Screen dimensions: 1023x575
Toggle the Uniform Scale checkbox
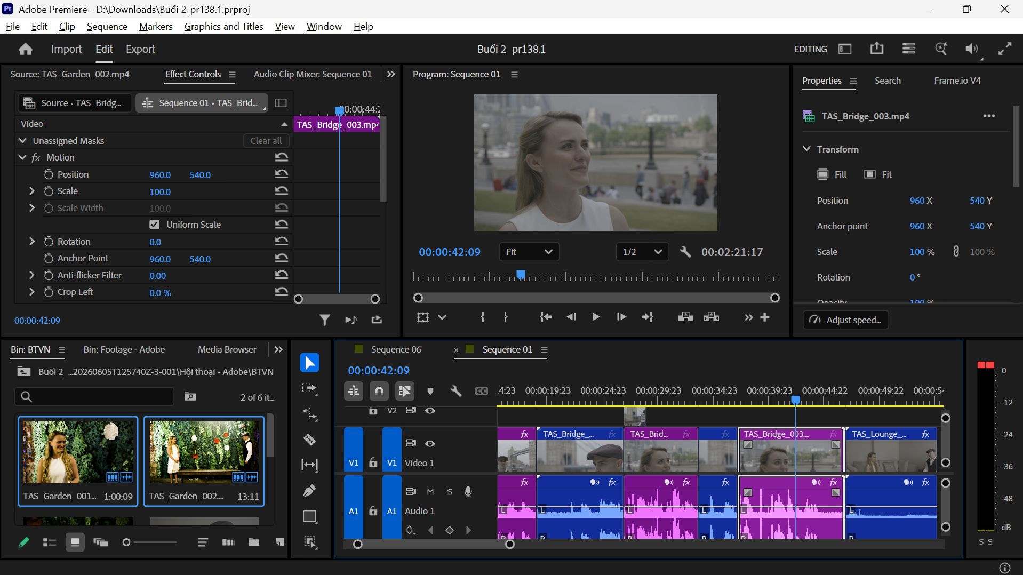click(154, 225)
